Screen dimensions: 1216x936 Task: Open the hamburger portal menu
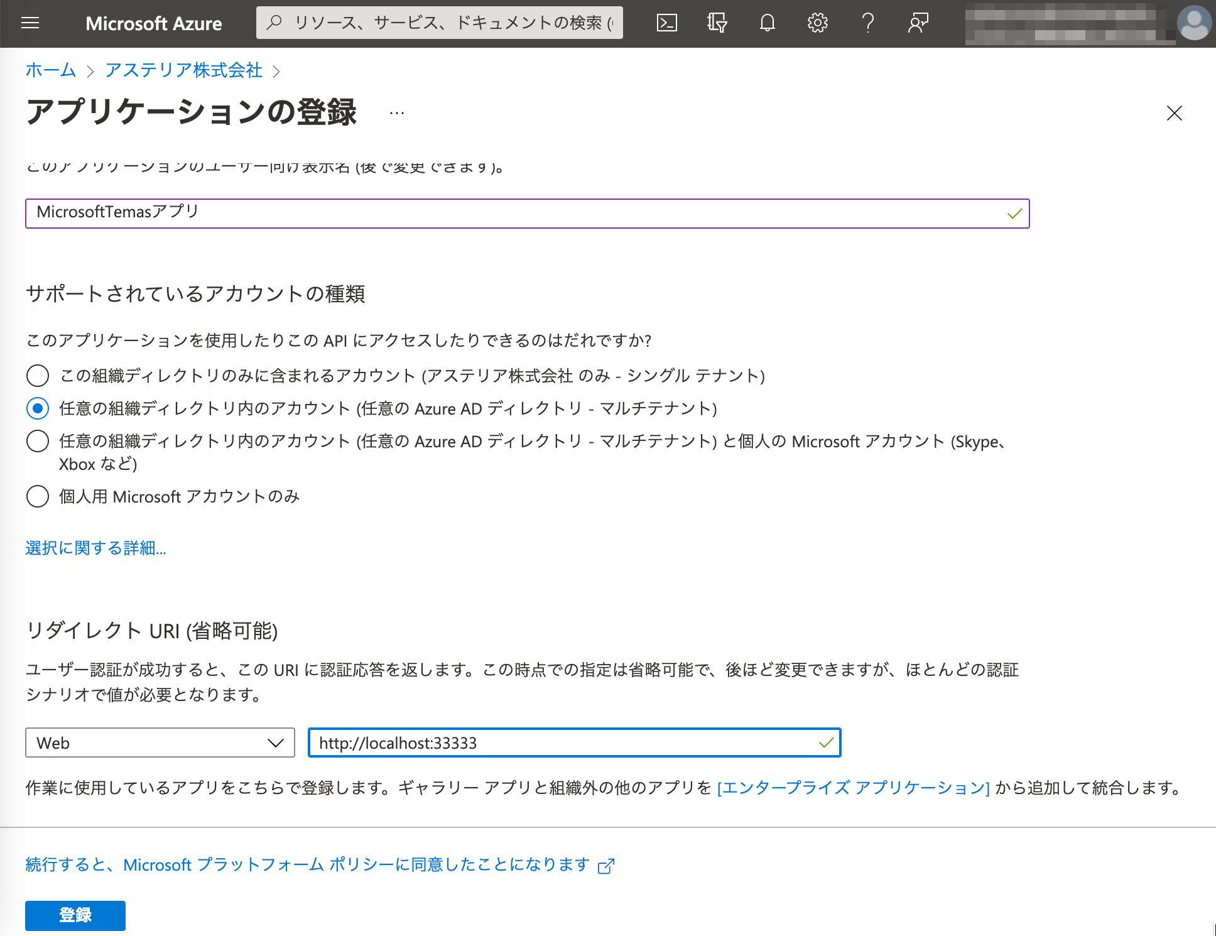tap(30, 23)
